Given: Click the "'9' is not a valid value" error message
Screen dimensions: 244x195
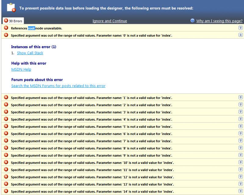Looking at the screenshot, I should (x=91, y=155).
